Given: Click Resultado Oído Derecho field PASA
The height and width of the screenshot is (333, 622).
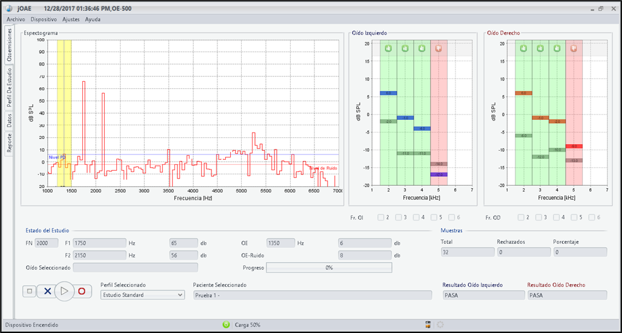Looking at the screenshot, I should pos(567,295).
